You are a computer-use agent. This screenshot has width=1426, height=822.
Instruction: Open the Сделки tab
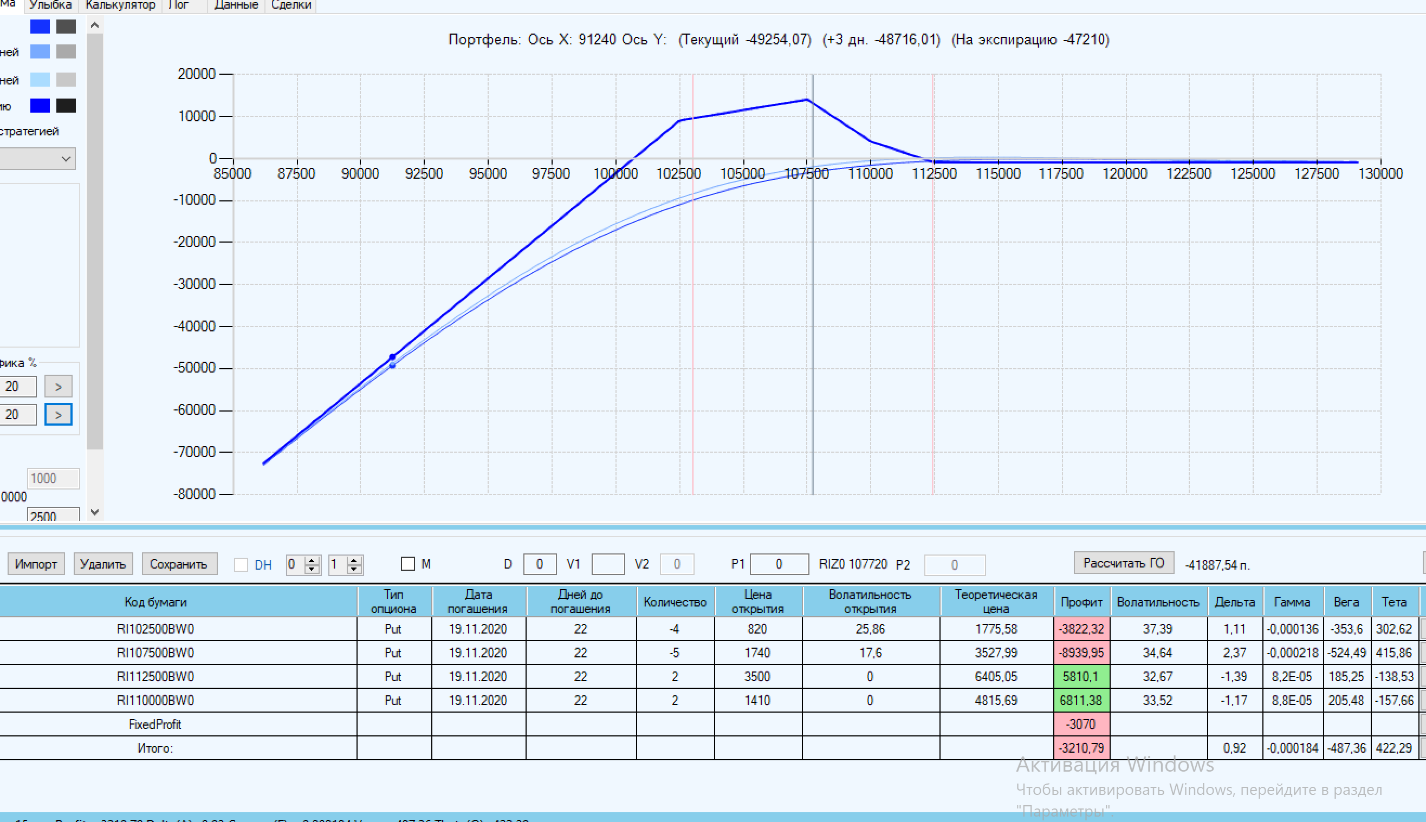click(x=291, y=5)
